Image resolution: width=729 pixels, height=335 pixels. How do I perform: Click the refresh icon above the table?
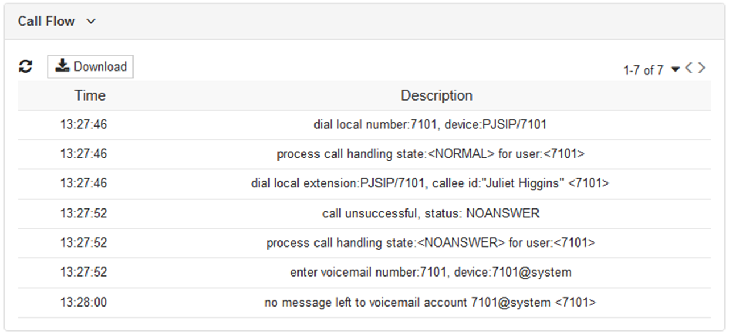point(25,66)
